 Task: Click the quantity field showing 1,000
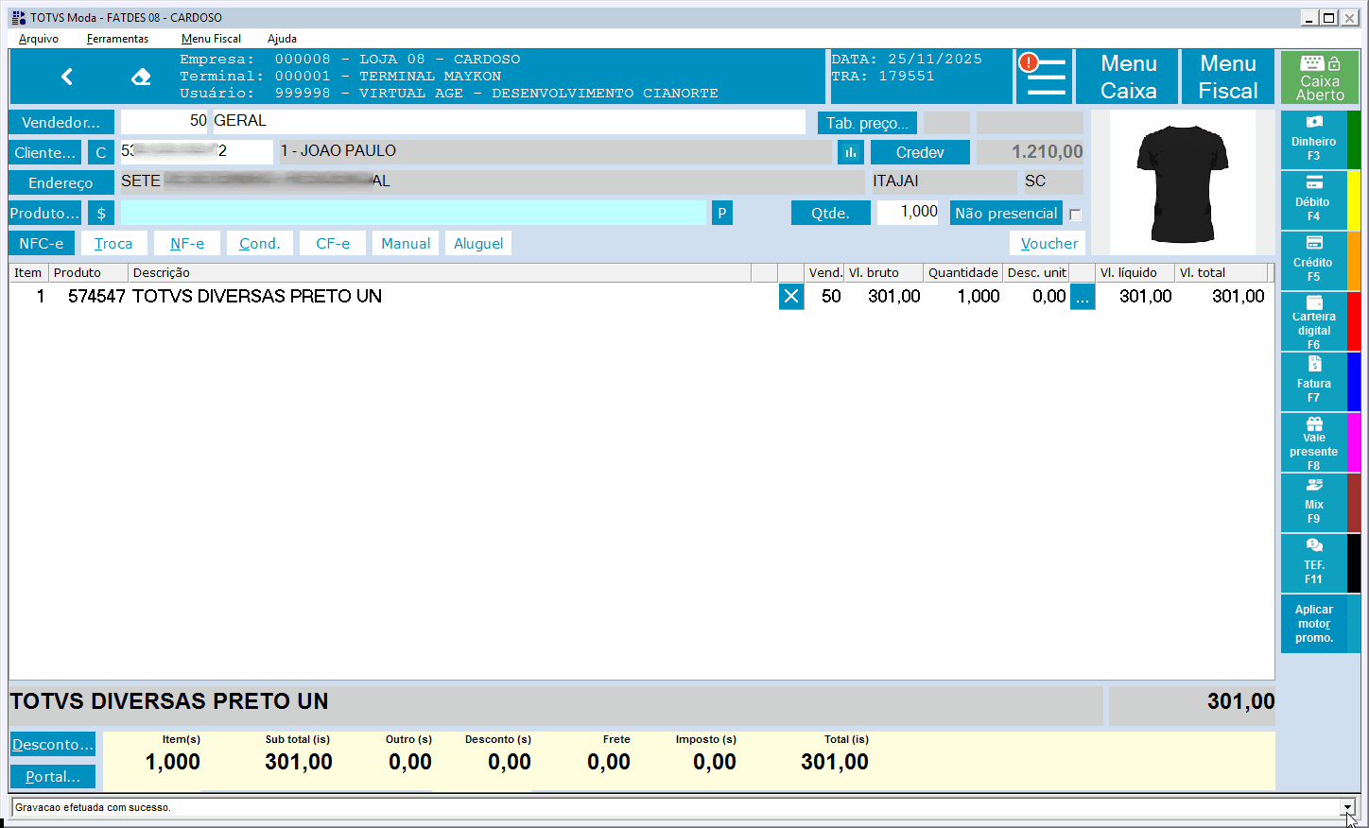(908, 212)
